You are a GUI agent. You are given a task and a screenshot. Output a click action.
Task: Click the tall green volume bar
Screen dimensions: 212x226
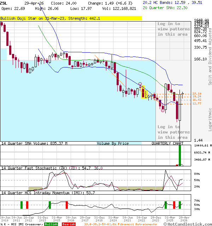click(180, 155)
